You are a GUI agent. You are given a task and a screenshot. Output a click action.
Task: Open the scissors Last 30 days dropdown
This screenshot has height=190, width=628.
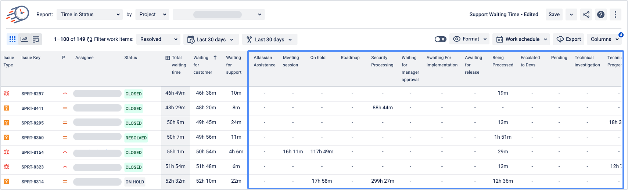click(x=269, y=39)
